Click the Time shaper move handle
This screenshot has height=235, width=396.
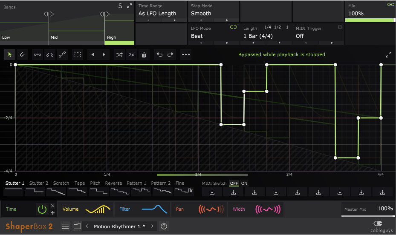(x=52, y=212)
